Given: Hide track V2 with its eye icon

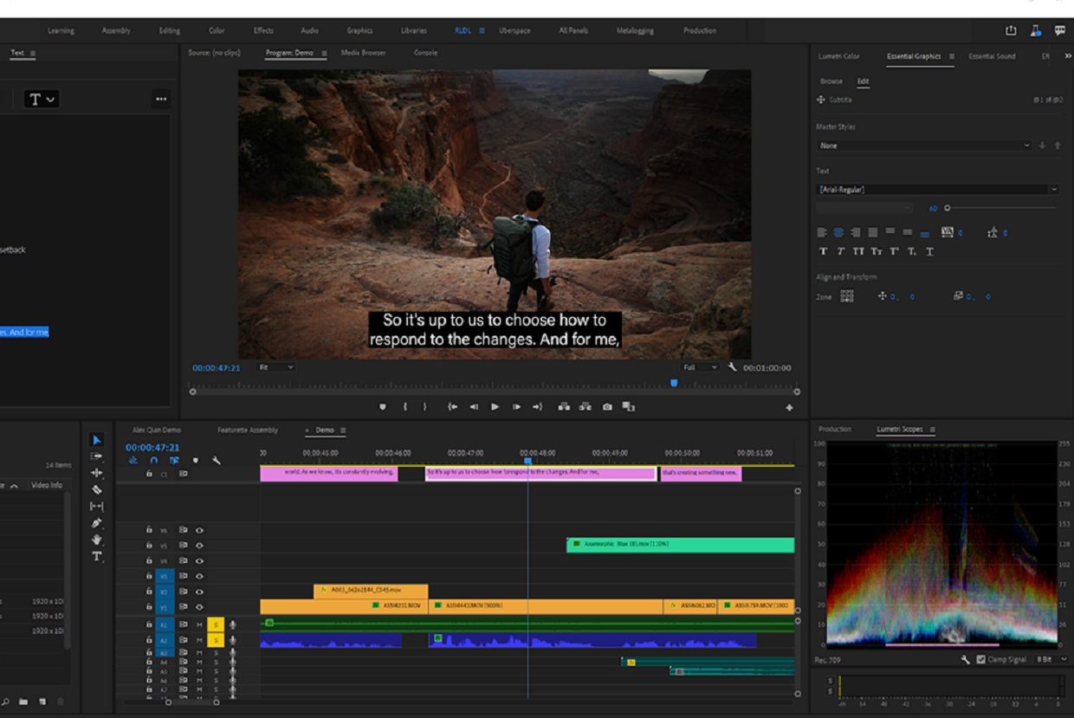Looking at the screenshot, I should click(199, 591).
